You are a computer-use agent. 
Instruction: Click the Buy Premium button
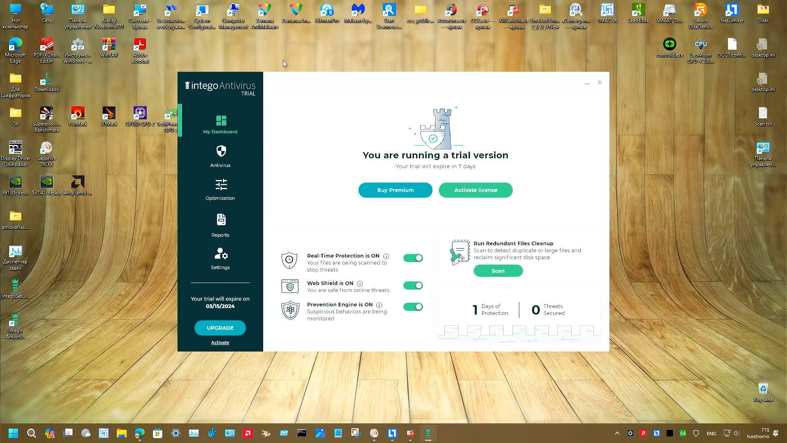click(x=395, y=190)
